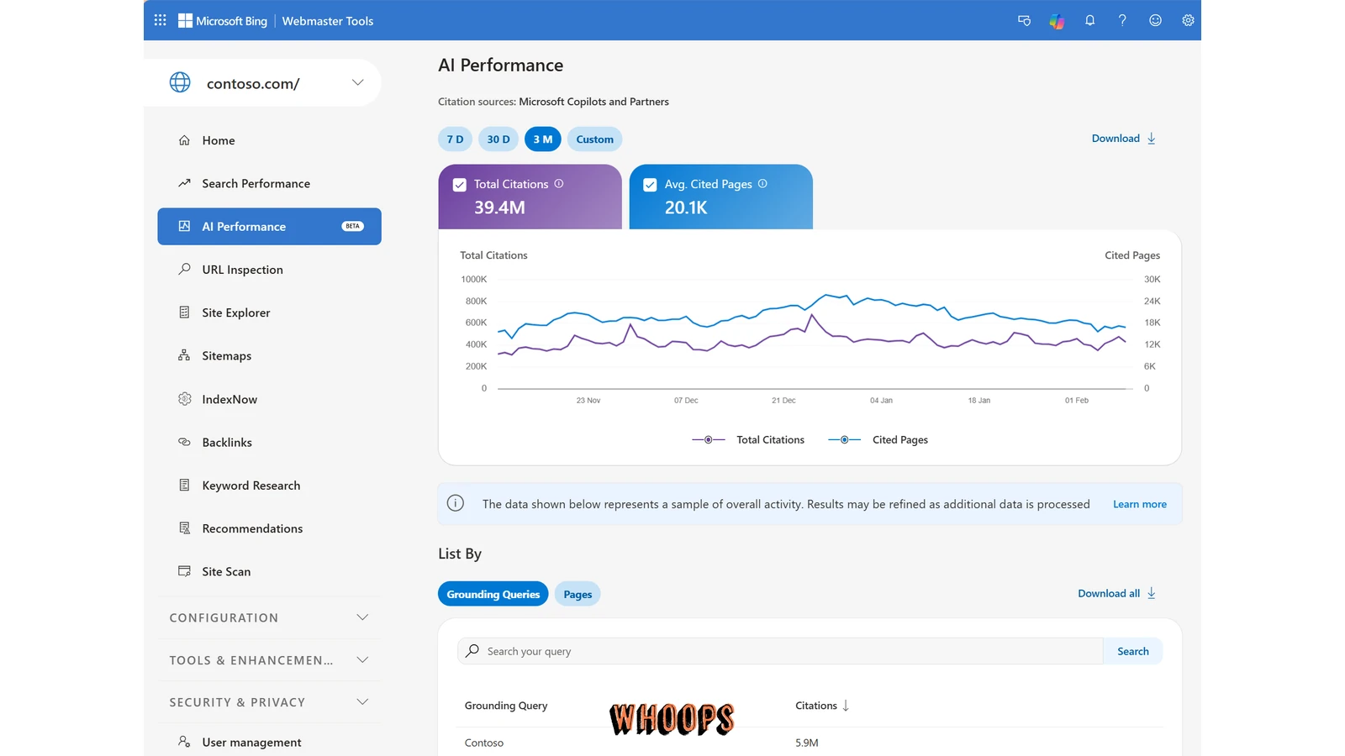Click the info icon next to Total Citations
The image size is (1345, 756).
[559, 183]
